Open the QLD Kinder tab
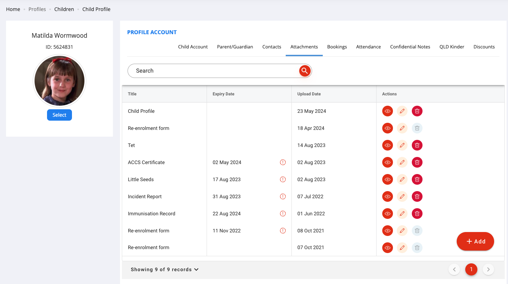Image resolution: width=508 pixels, height=284 pixels. (452, 47)
